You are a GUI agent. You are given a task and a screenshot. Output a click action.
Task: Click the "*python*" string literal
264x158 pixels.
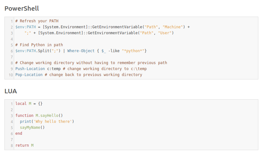(133, 51)
